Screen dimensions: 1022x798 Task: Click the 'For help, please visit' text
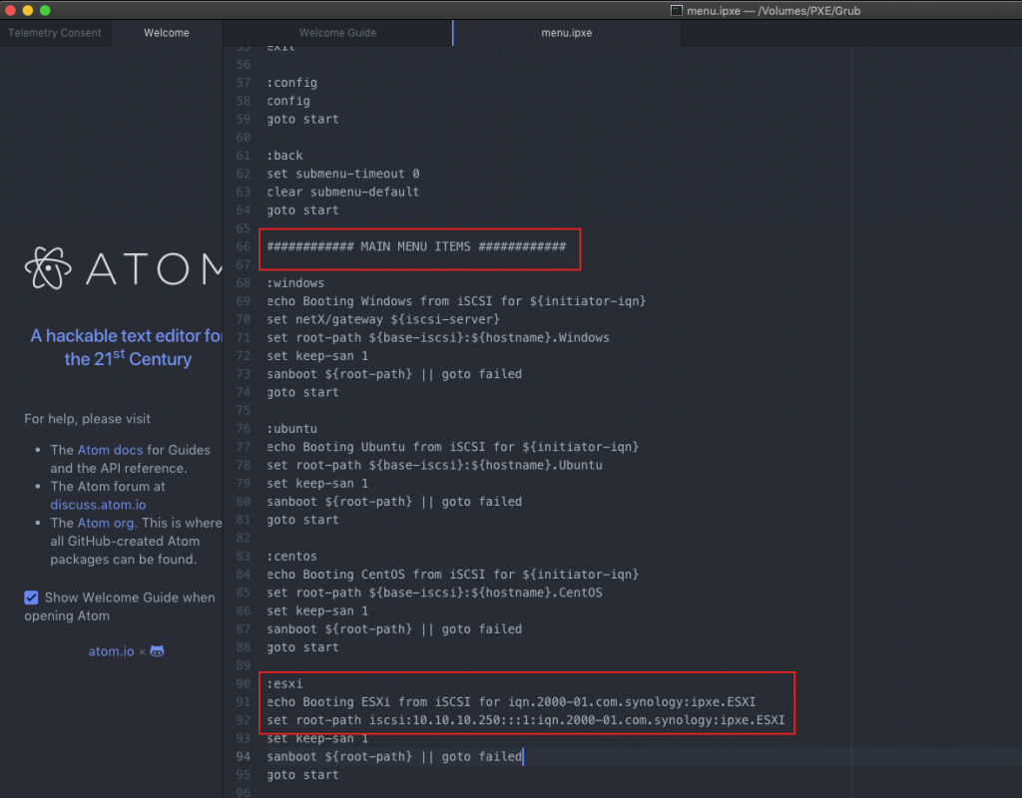point(88,418)
